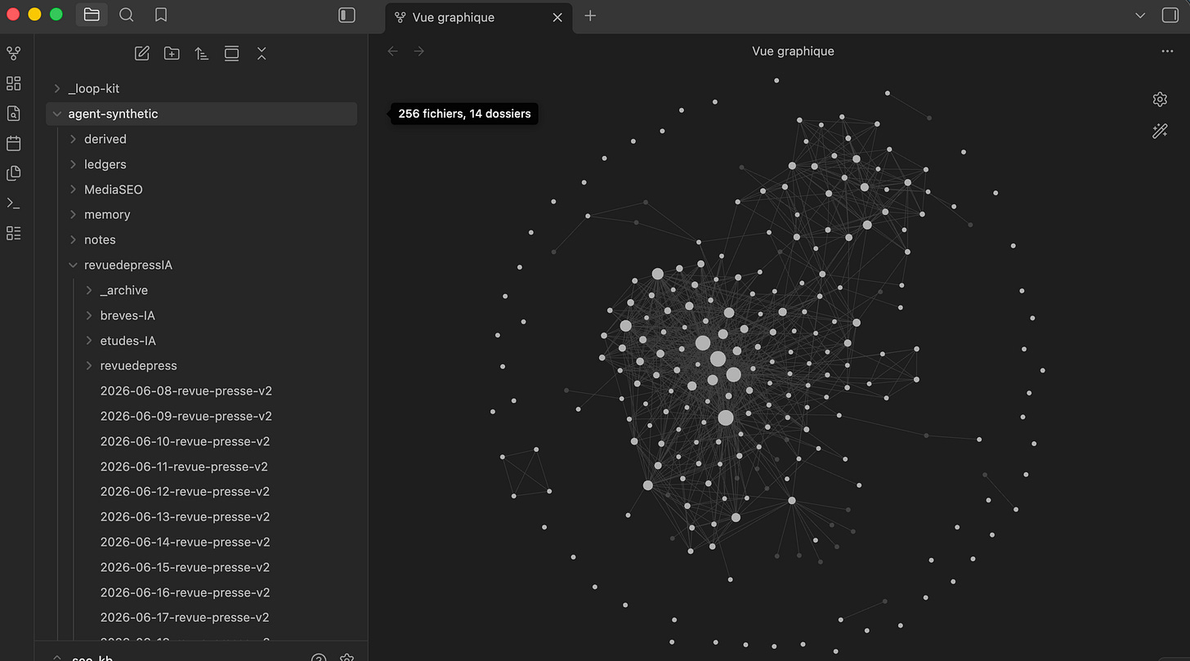Open graph view from the ribbon
Image resolution: width=1190 pixels, height=661 pixels.
13,53
